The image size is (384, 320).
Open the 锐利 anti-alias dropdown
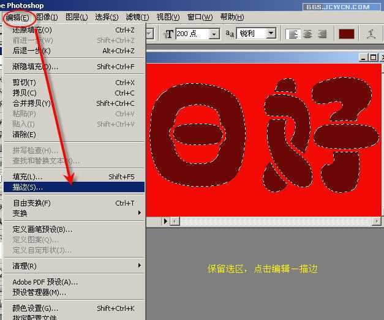coord(271,33)
